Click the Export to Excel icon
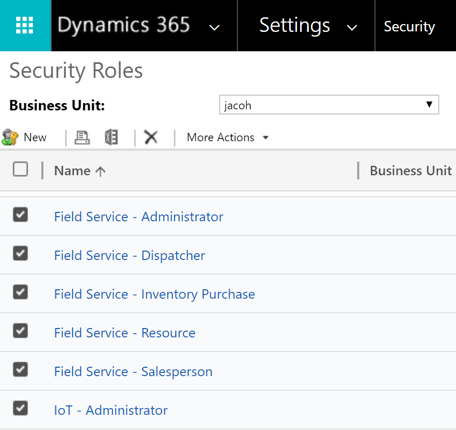The height and width of the screenshot is (430, 456). tap(111, 138)
